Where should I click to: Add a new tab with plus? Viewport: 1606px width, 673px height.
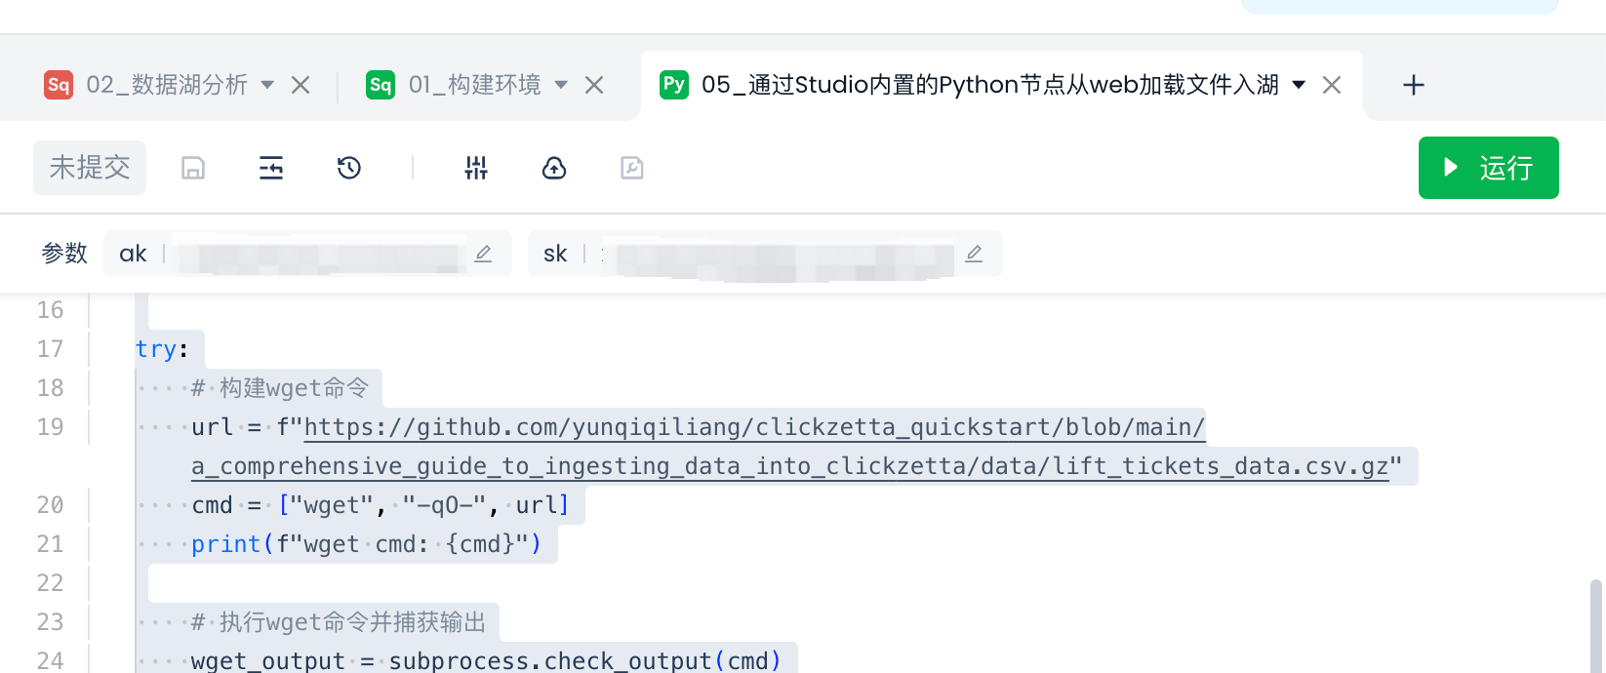1413,86
